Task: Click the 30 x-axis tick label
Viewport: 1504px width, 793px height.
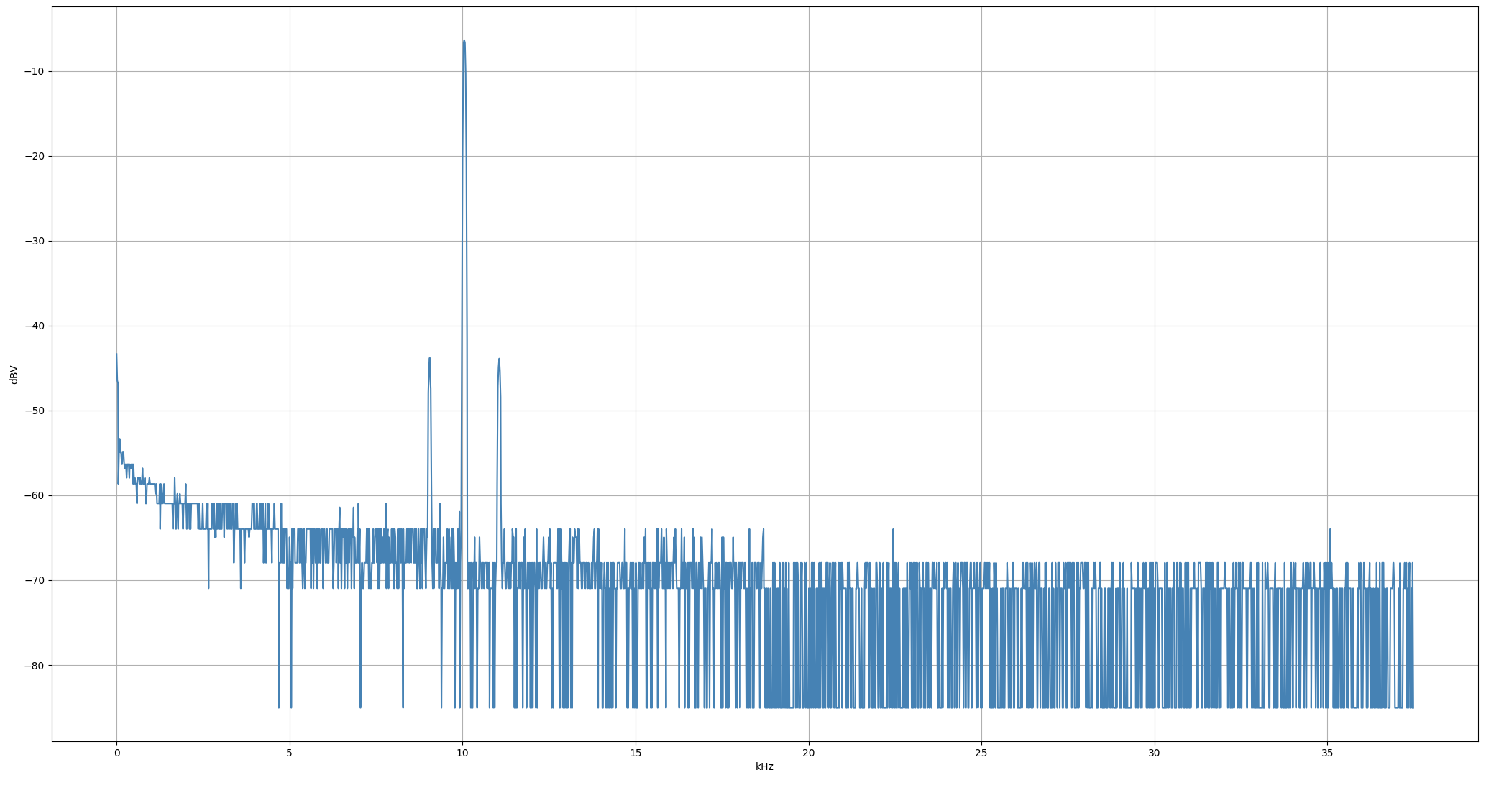Action: (1155, 752)
